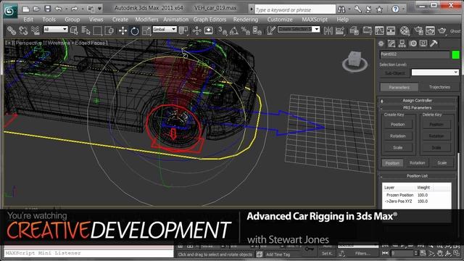The height and width of the screenshot is (261, 464).
Task: Open the Hierarchy command panel tab
Action: point(402,43)
